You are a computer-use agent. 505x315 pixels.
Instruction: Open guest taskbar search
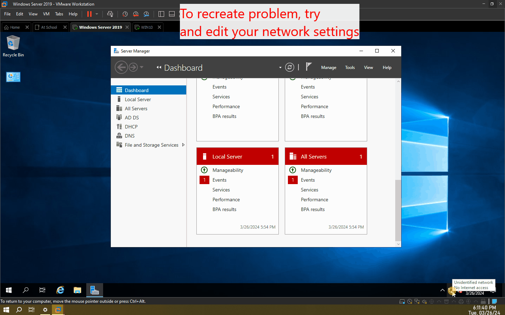pos(26,290)
